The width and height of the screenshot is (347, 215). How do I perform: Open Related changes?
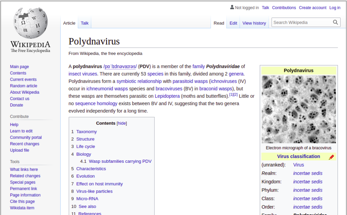tap(25, 176)
